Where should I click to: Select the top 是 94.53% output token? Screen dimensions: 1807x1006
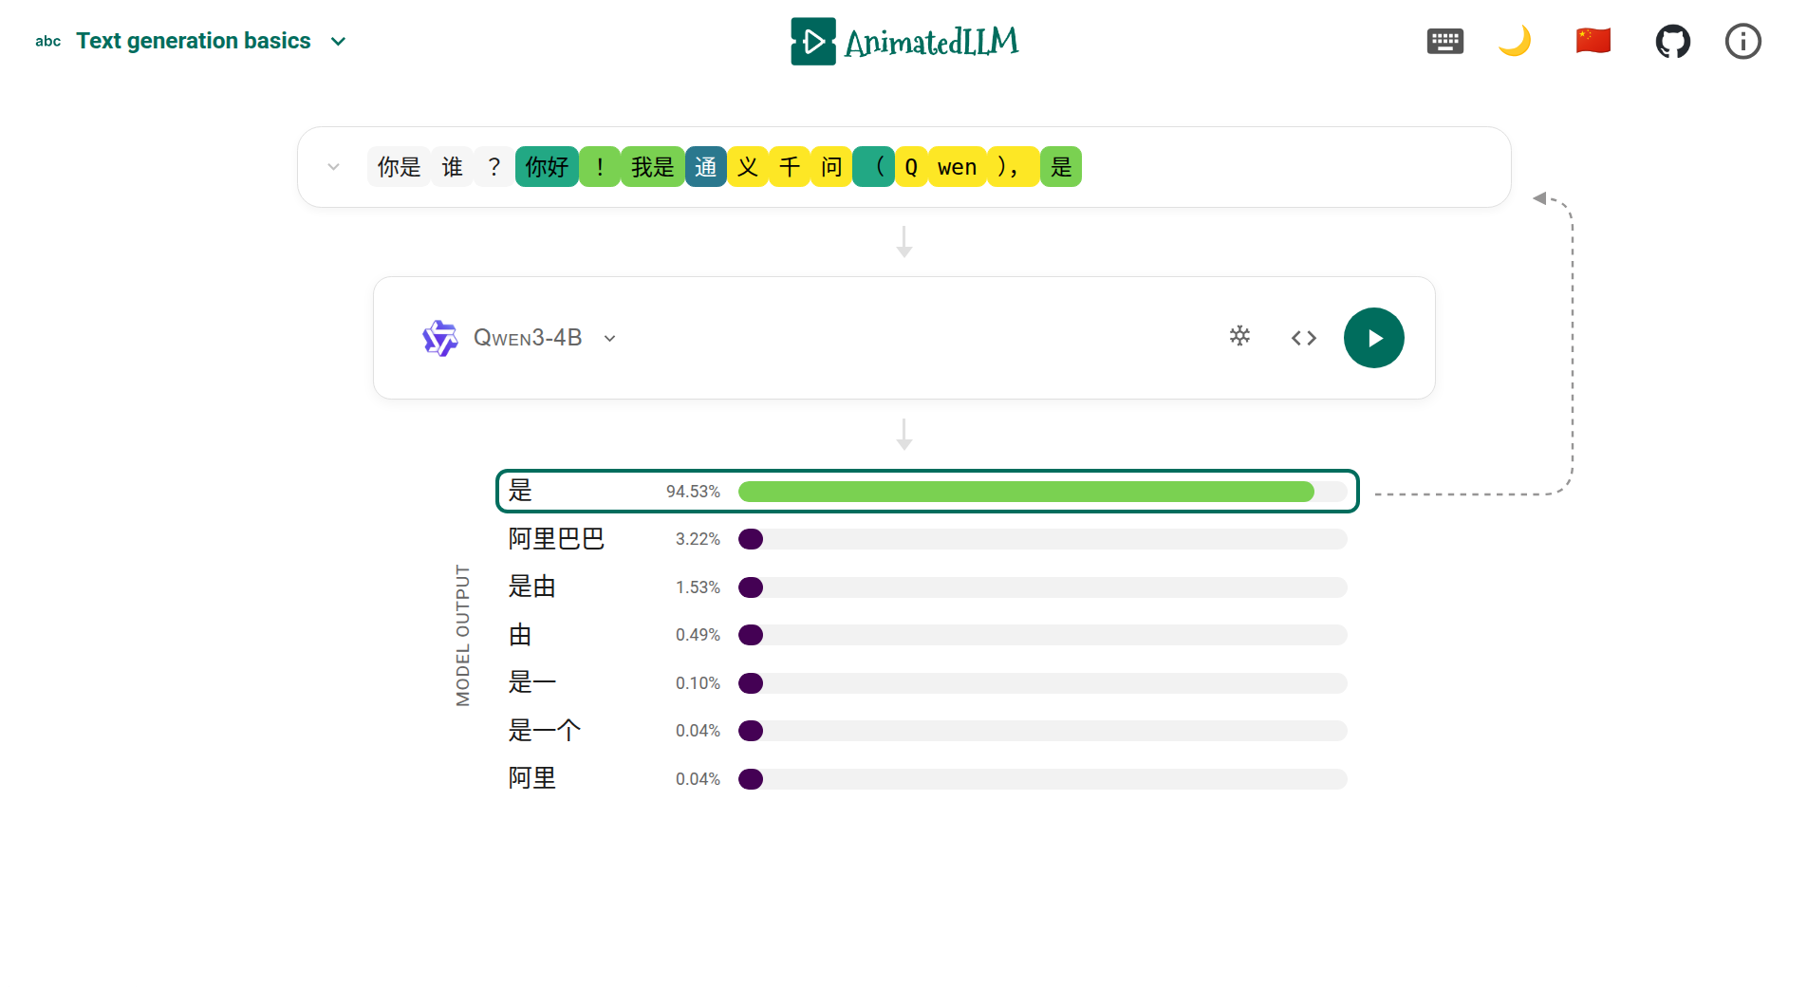coord(926,491)
